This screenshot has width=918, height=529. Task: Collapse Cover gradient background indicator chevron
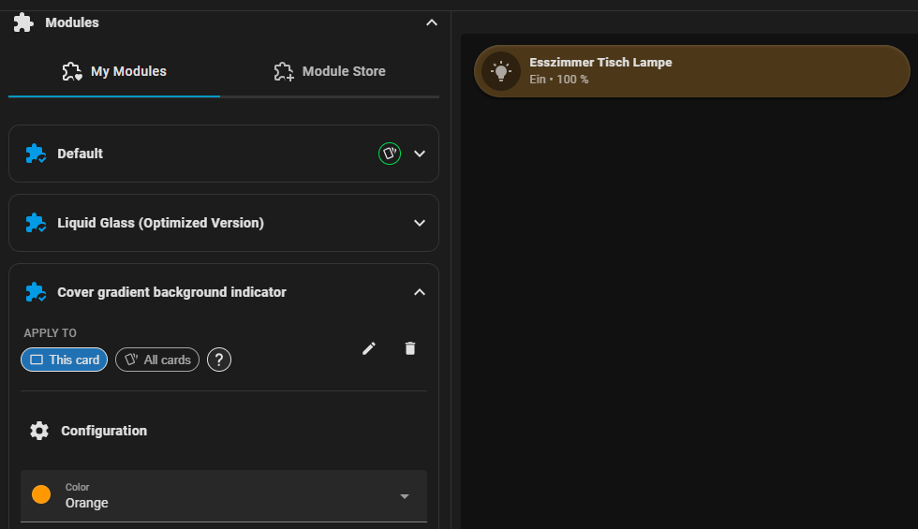point(420,292)
